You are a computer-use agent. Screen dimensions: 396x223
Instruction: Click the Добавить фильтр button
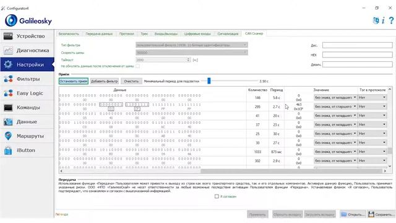click(x=105, y=81)
